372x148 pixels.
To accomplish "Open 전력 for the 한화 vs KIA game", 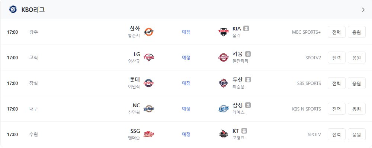I will pos(336,32).
